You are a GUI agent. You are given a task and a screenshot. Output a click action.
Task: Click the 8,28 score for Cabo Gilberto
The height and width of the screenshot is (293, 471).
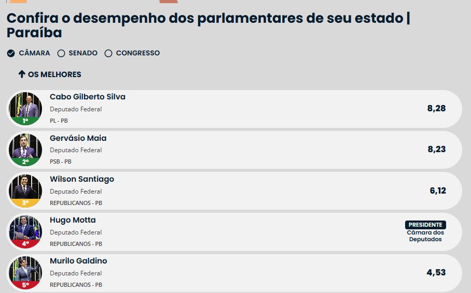[436, 109]
